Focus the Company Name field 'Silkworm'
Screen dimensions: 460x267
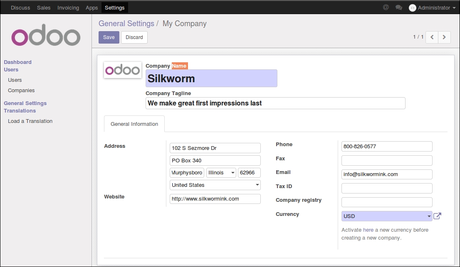(x=211, y=78)
